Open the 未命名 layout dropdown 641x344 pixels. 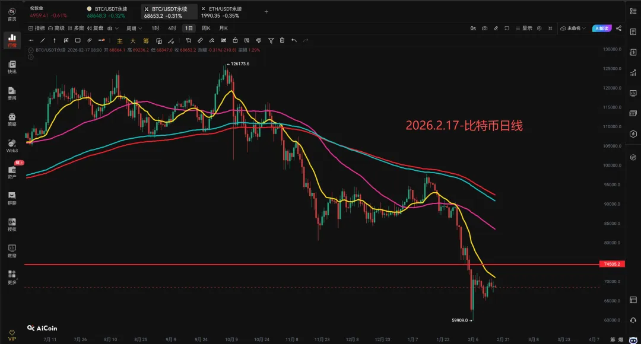coord(573,28)
